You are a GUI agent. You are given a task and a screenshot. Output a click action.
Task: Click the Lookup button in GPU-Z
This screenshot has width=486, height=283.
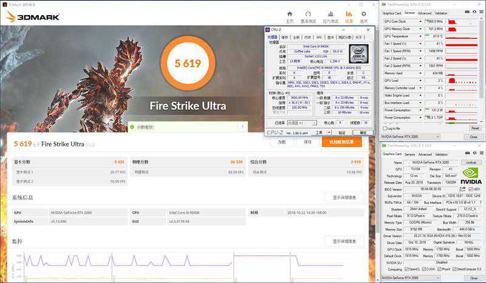click(x=471, y=162)
